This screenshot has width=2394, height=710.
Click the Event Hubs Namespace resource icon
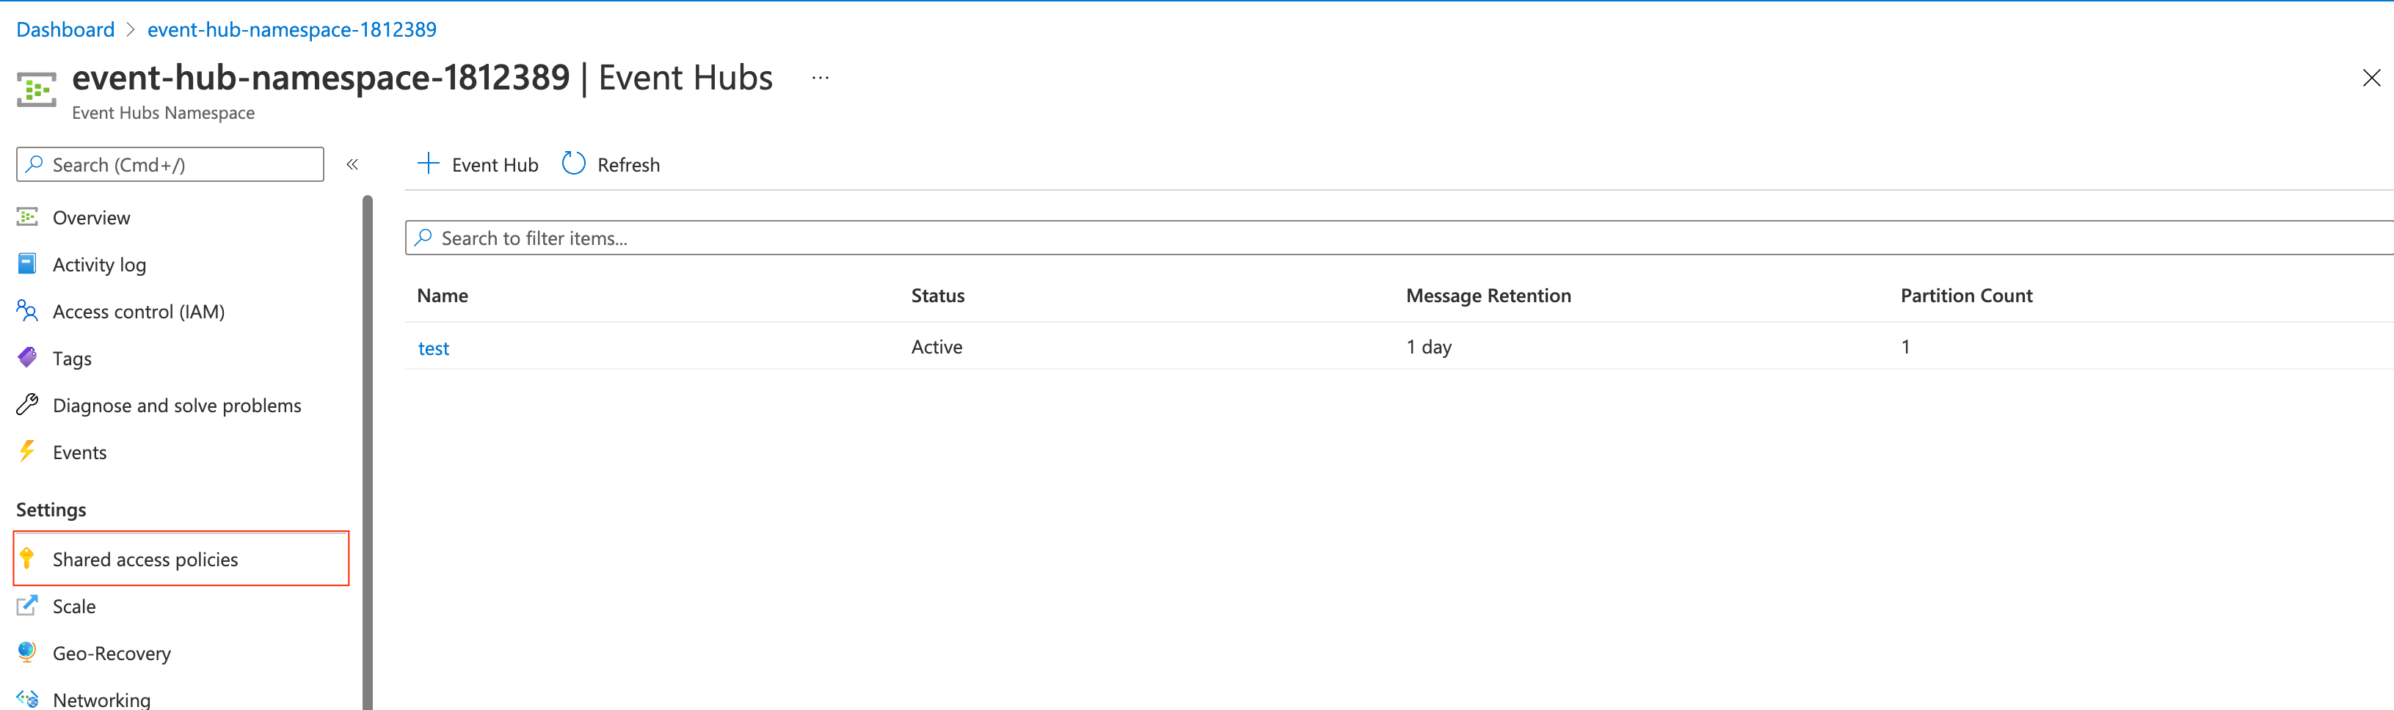point(36,90)
